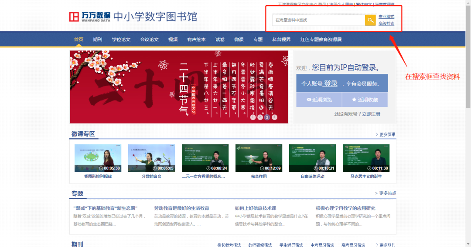Open the 学位论文 nav tab

click(x=121, y=39)
